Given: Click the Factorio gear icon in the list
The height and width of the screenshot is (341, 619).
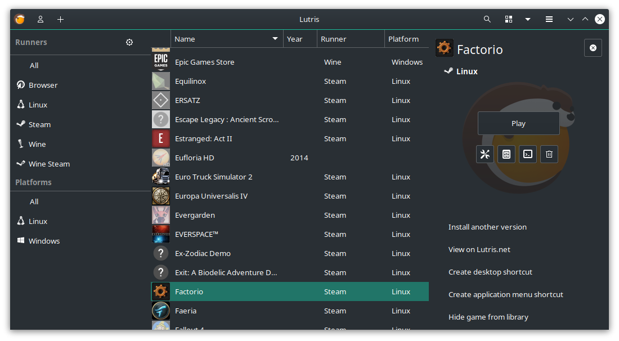Looking at the screenshot, I should [161, 291].
